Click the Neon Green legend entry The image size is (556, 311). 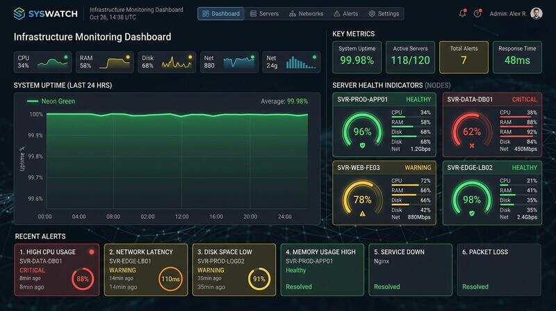[51, 101]
